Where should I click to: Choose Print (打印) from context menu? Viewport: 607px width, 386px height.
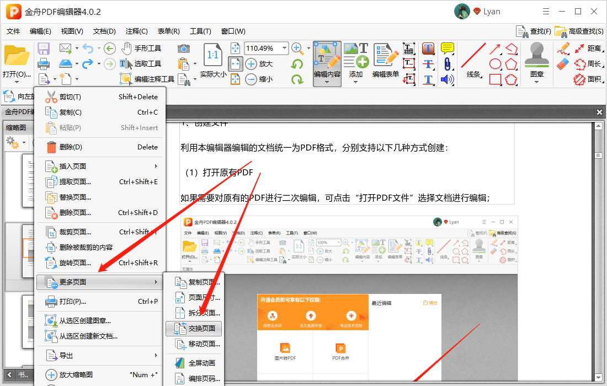pos(102,301)
